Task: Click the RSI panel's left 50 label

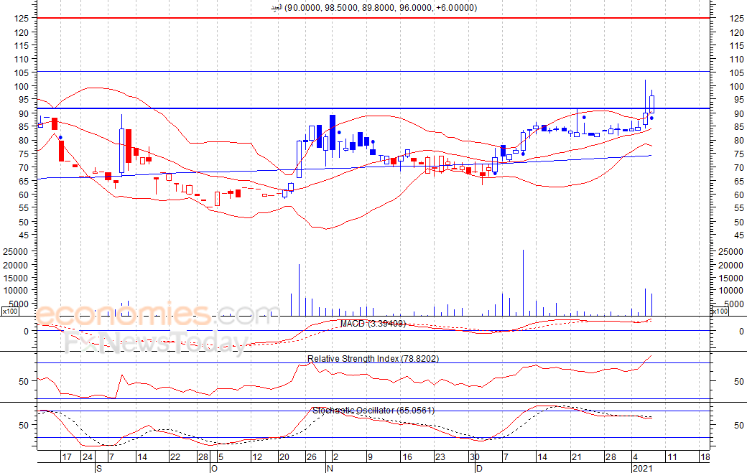Action: click(24, 381)
